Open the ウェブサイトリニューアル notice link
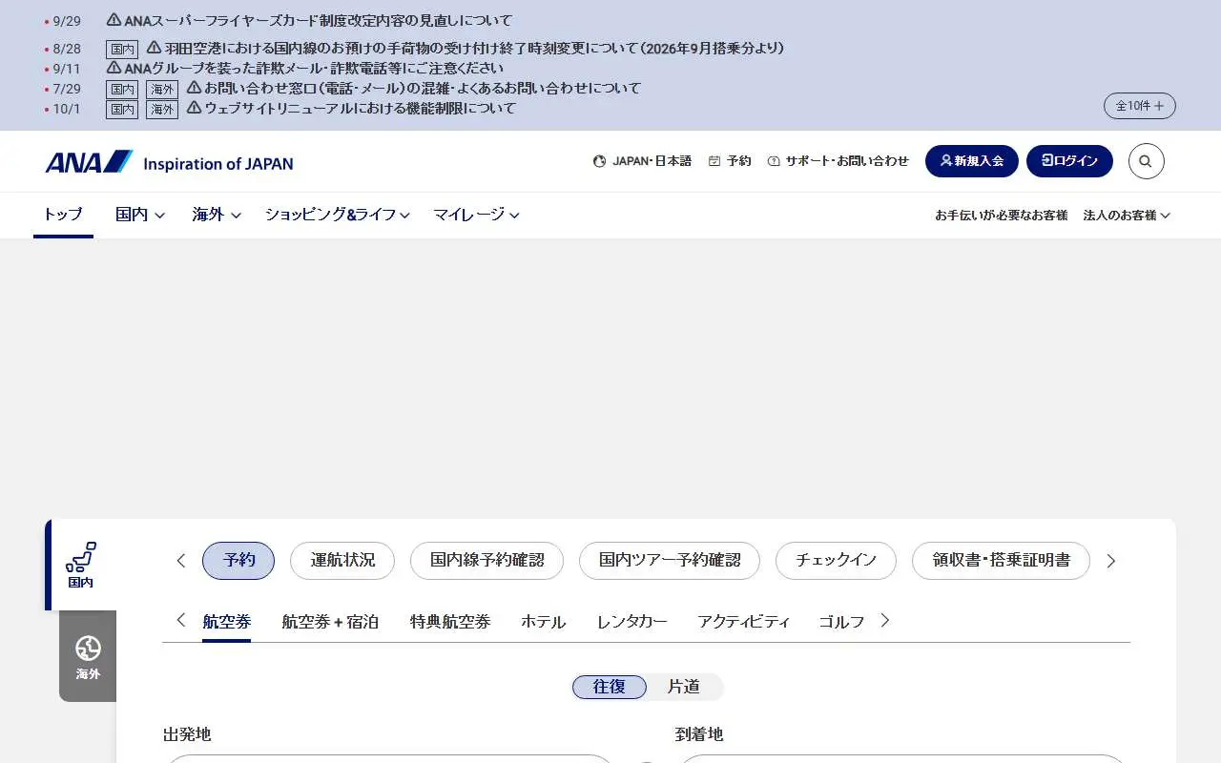 351,109
